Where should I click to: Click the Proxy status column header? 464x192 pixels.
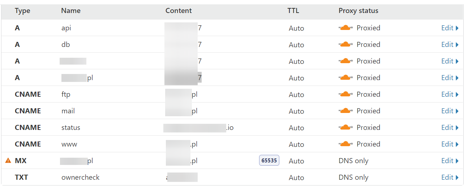[x=358, y=11]
